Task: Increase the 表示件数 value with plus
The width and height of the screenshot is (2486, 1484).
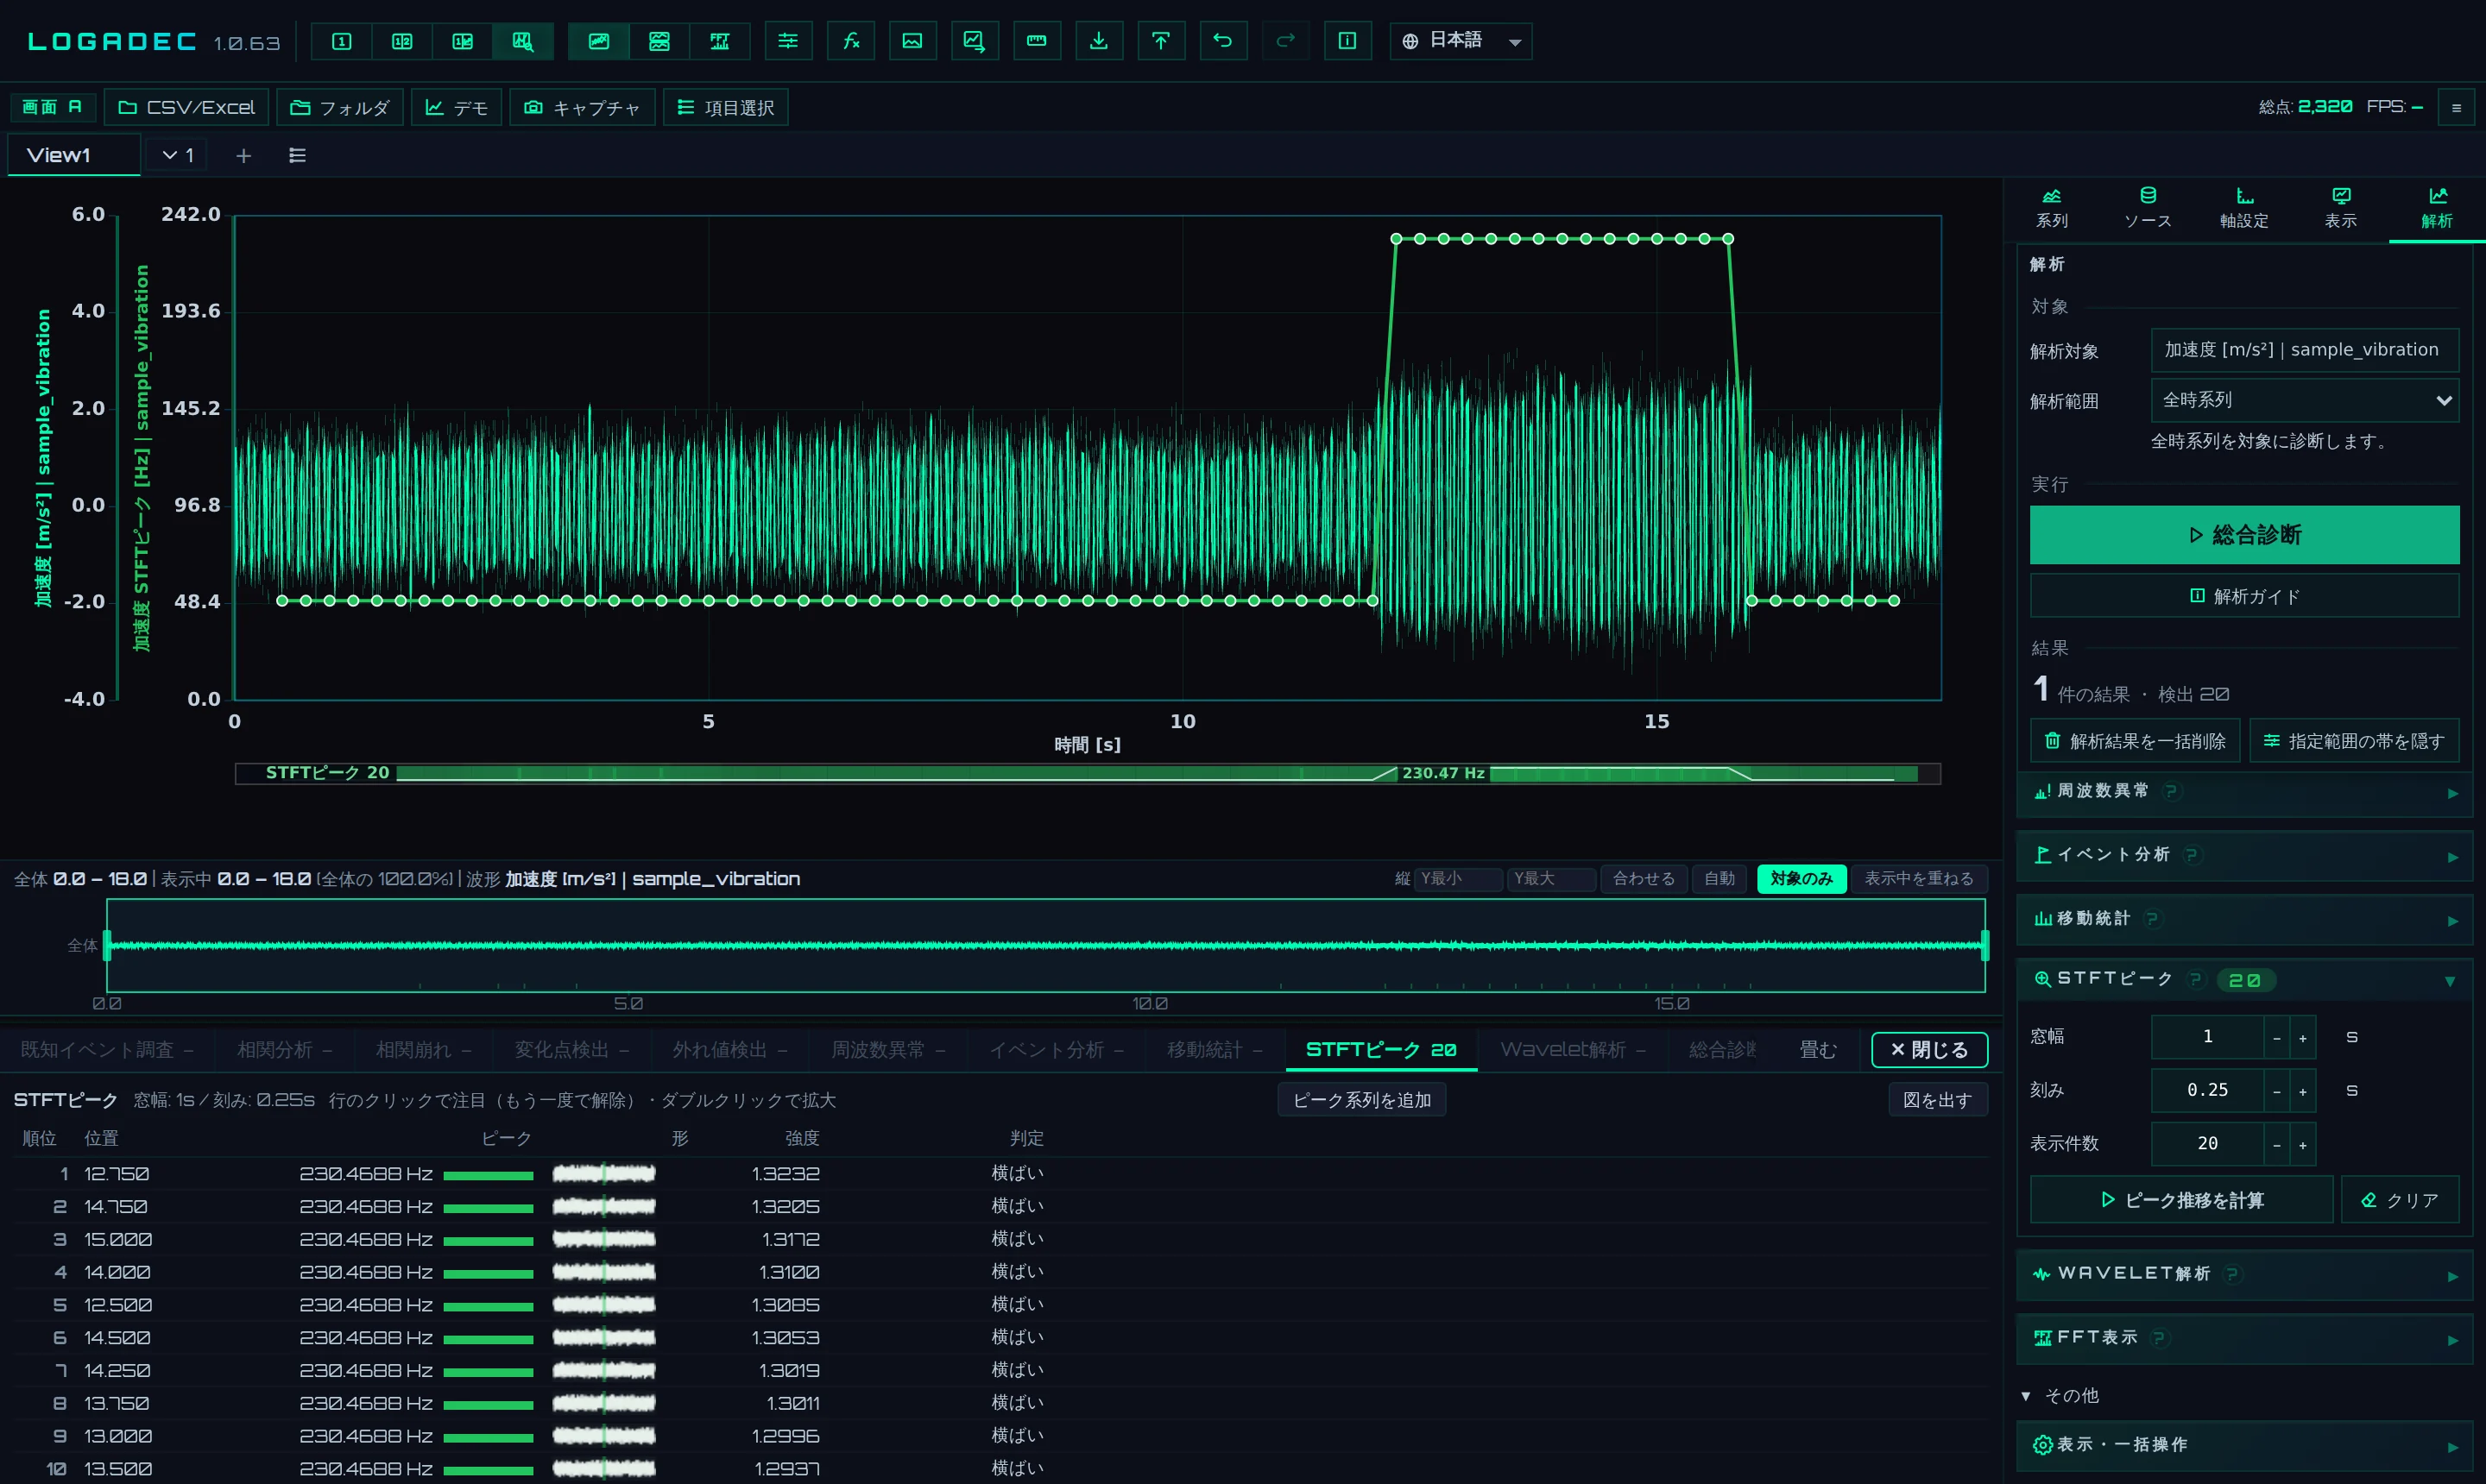Action: point(2302,1144)
